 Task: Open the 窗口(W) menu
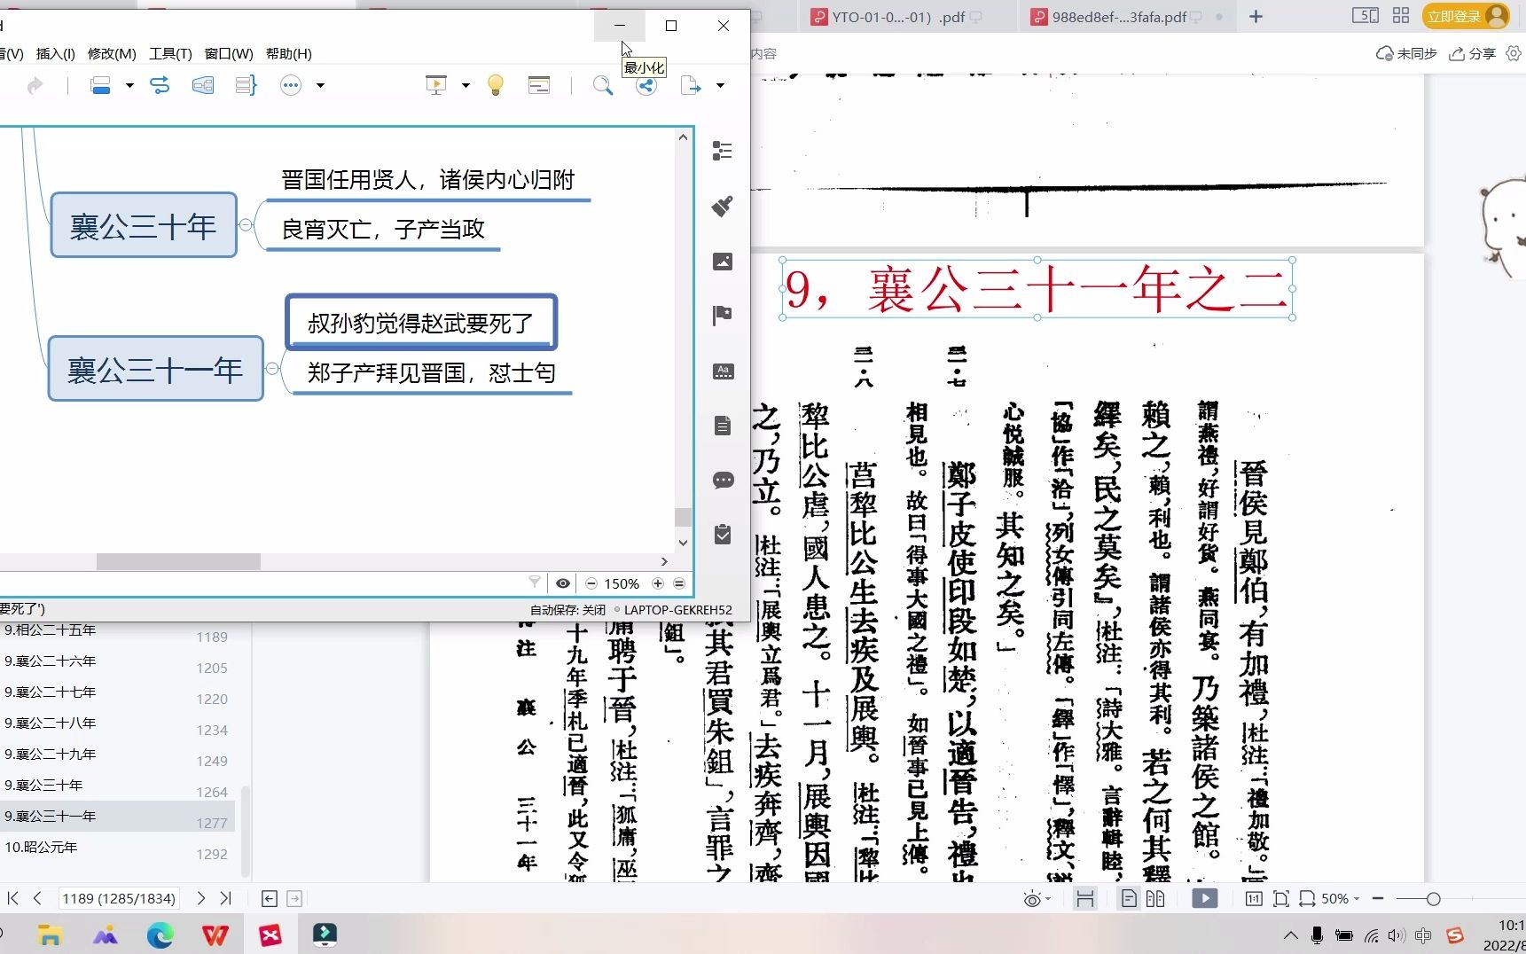pos(229,54)
